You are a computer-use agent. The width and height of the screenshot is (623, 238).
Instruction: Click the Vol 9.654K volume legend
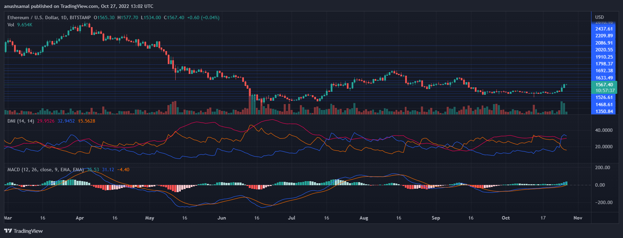click(x=20, y=25)
